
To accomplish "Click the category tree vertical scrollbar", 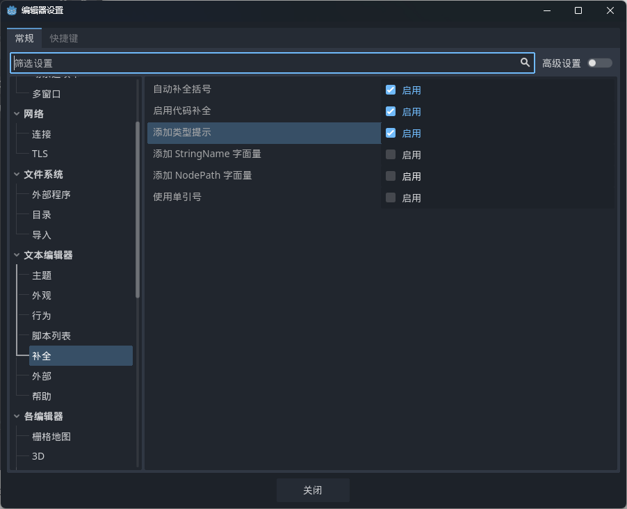I will 138,209.
